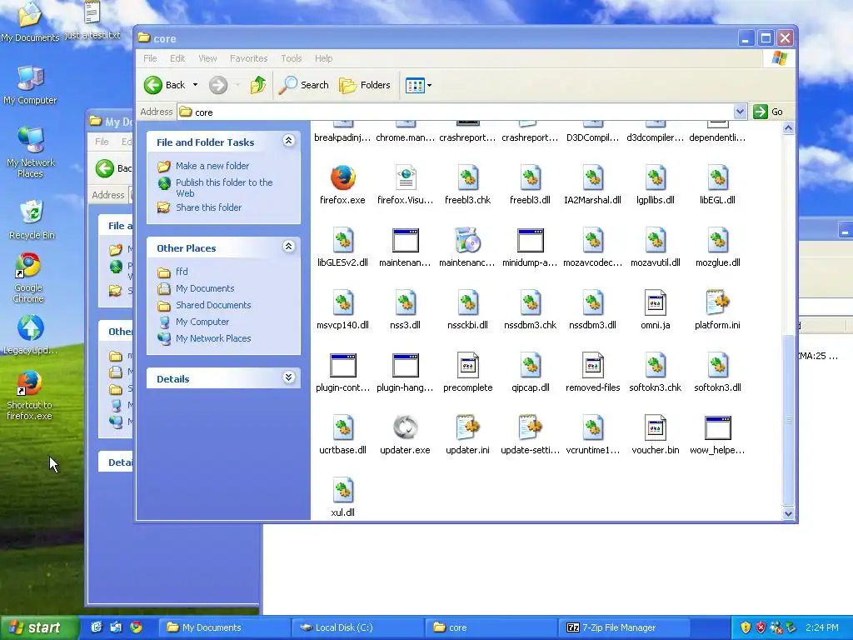Select the updater.ini file
Viewport: 853px width, 640px height.
click(468, 435)
